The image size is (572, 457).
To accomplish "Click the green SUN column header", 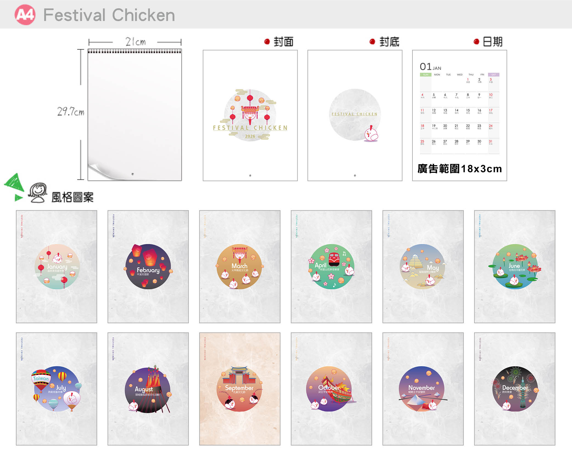I will tap(426, 75).
